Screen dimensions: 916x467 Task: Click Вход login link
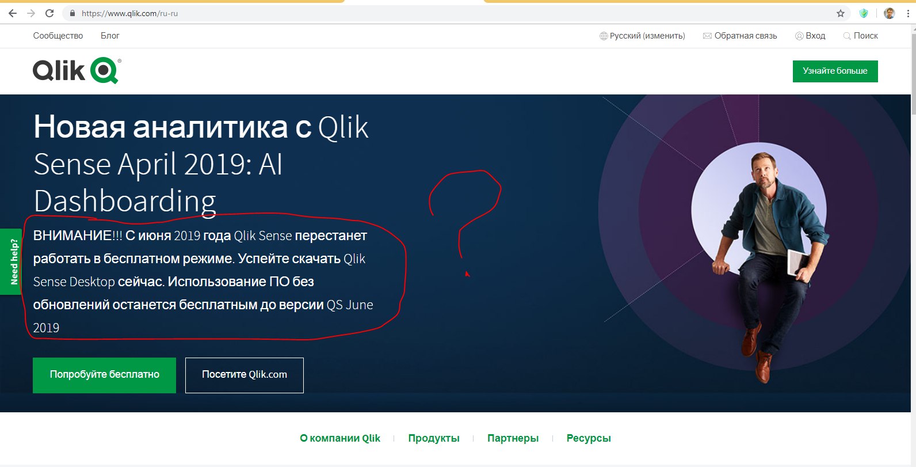tap(815, 36)
